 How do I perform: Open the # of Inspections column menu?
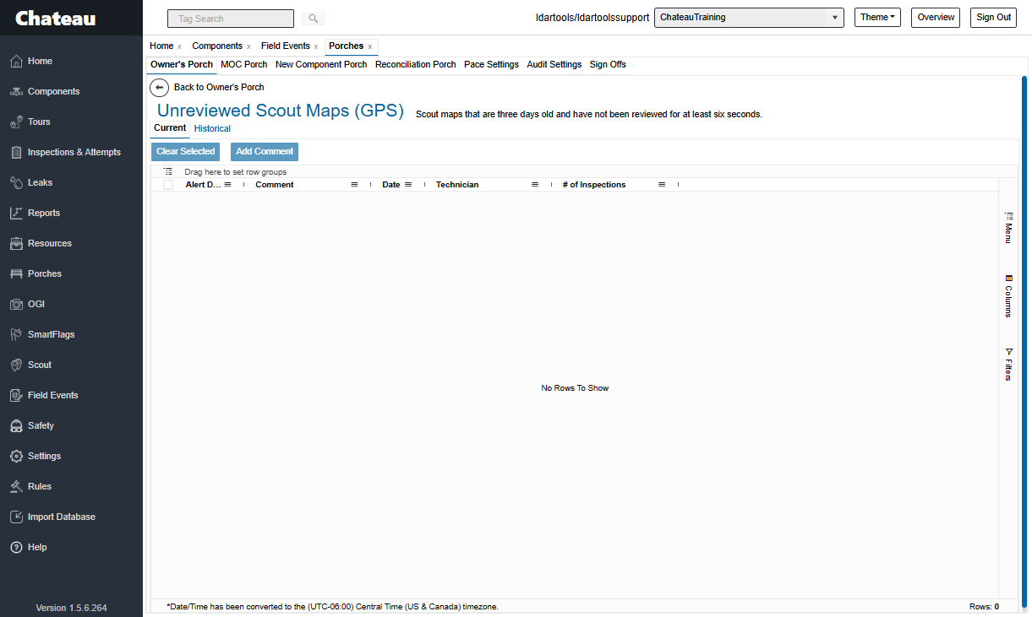662,184
